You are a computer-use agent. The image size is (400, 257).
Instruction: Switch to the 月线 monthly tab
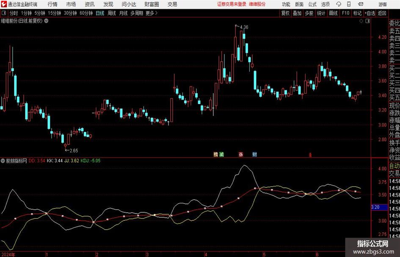(x=123, y=13)
